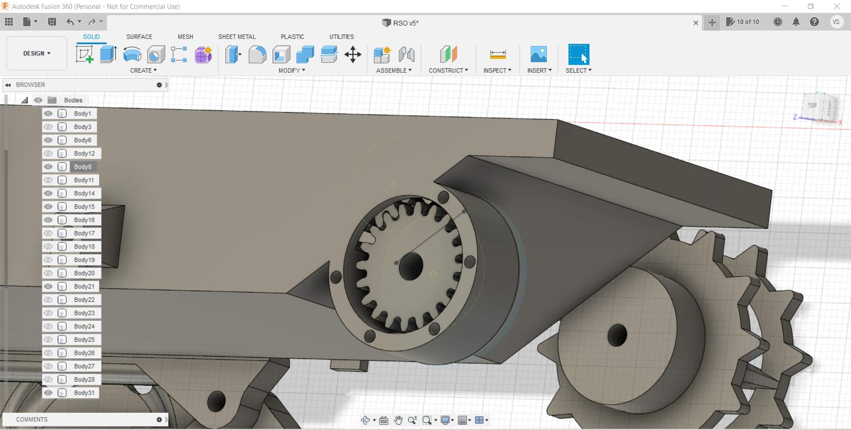Activate the Move/Copy arrows tool
This screenshot has width=851, height=430.
(353, 55)
